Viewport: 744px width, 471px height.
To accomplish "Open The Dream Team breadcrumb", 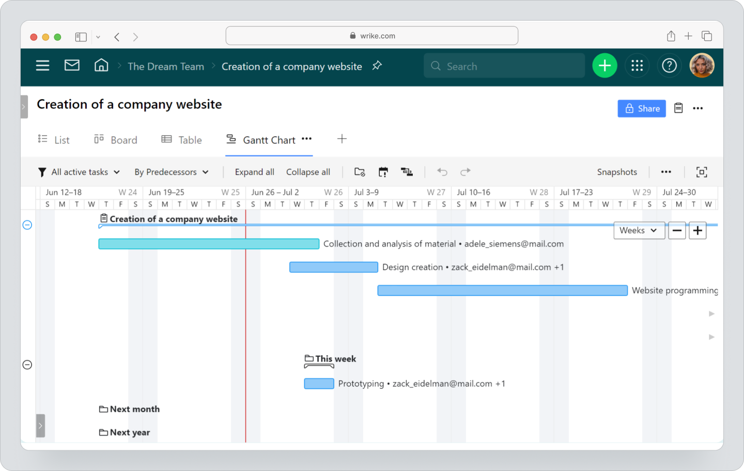I will click(165, 66).
